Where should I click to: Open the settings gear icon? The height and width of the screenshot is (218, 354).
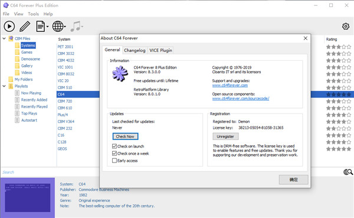[x=346, y=27]
